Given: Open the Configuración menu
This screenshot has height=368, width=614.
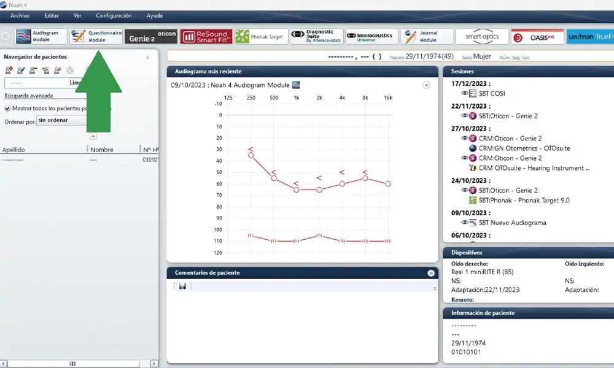Looking at the screenshot, I should 114,16.
